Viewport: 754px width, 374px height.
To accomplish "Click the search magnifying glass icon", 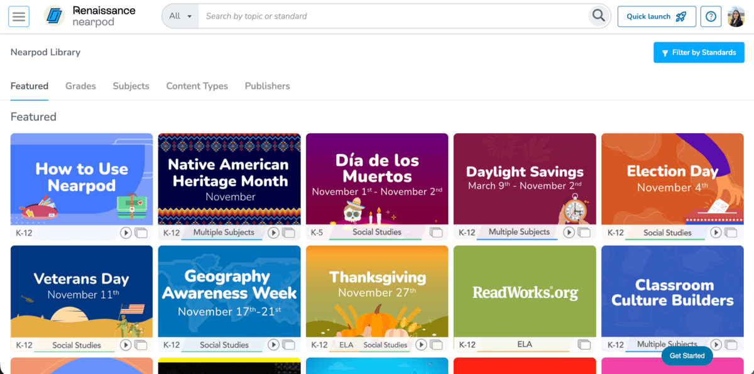I will pos(597,16).
